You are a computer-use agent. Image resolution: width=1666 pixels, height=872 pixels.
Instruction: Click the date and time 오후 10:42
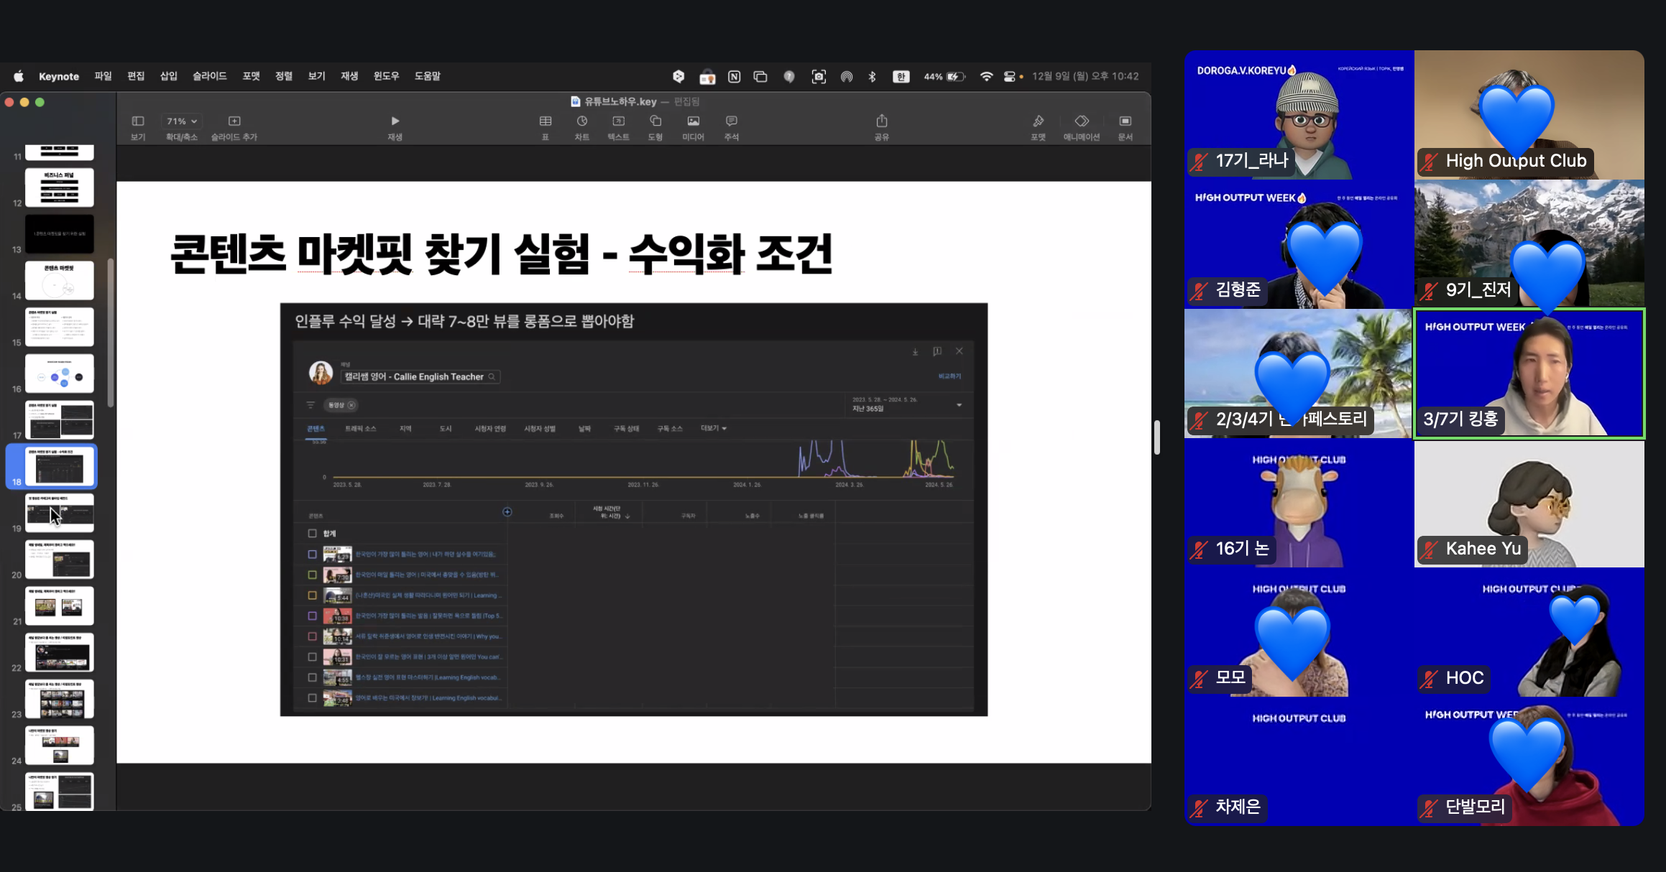[1085, 76]
